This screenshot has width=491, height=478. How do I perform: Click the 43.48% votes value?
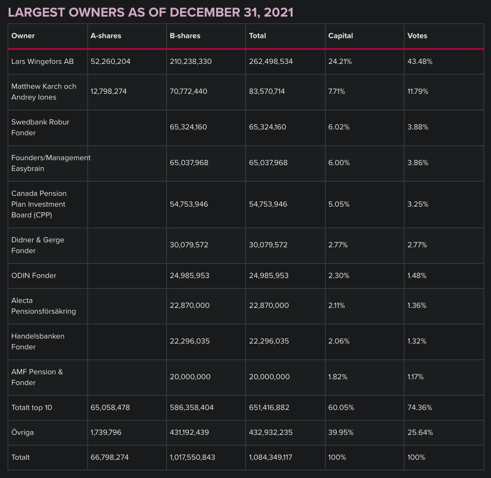[x=420, y=61]
